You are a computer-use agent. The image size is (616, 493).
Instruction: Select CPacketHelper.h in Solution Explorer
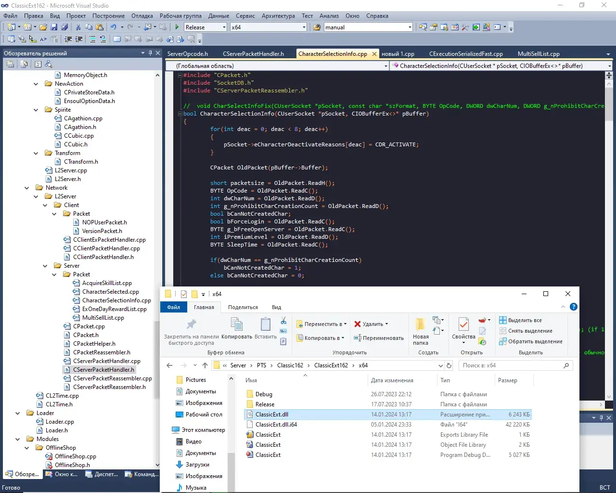[x=94, y=344]
